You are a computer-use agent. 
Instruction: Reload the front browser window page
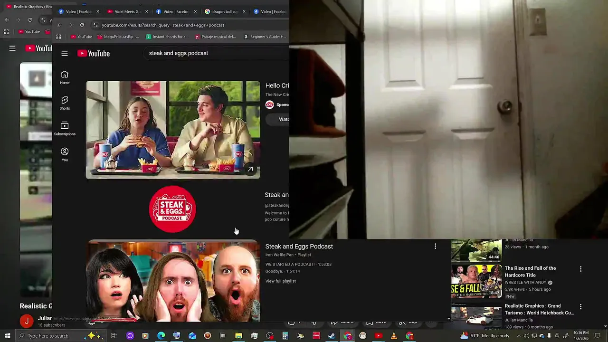click(82, 25)
